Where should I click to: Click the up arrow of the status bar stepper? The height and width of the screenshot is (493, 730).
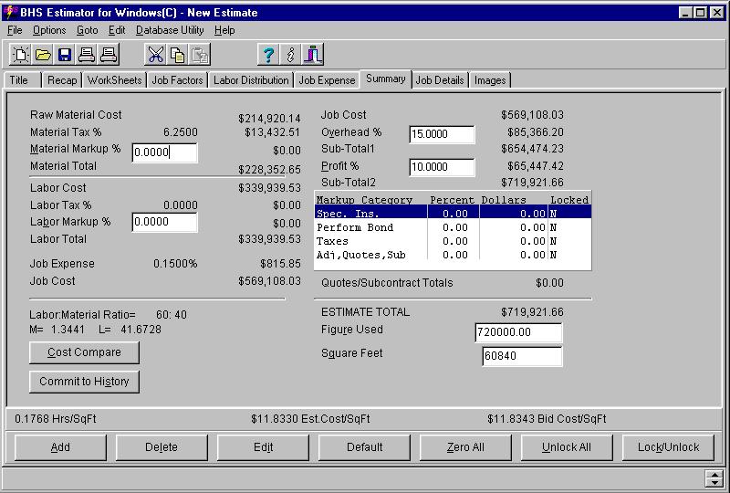point(714,475)
